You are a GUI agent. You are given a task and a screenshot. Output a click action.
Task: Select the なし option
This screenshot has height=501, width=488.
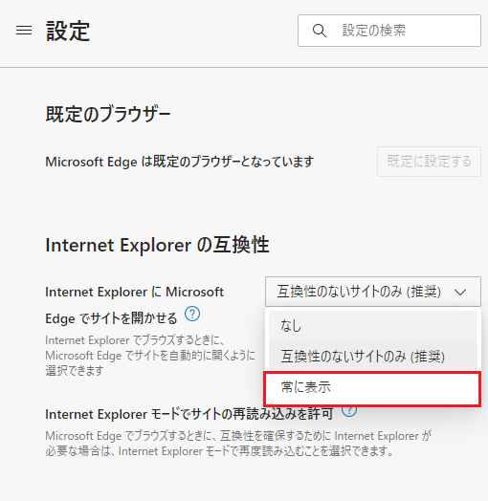(373, 326)
